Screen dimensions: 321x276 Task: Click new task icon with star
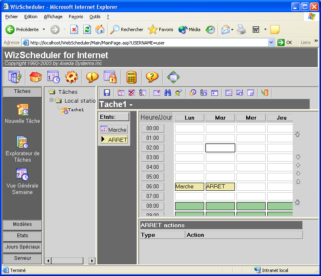(121, 93)
